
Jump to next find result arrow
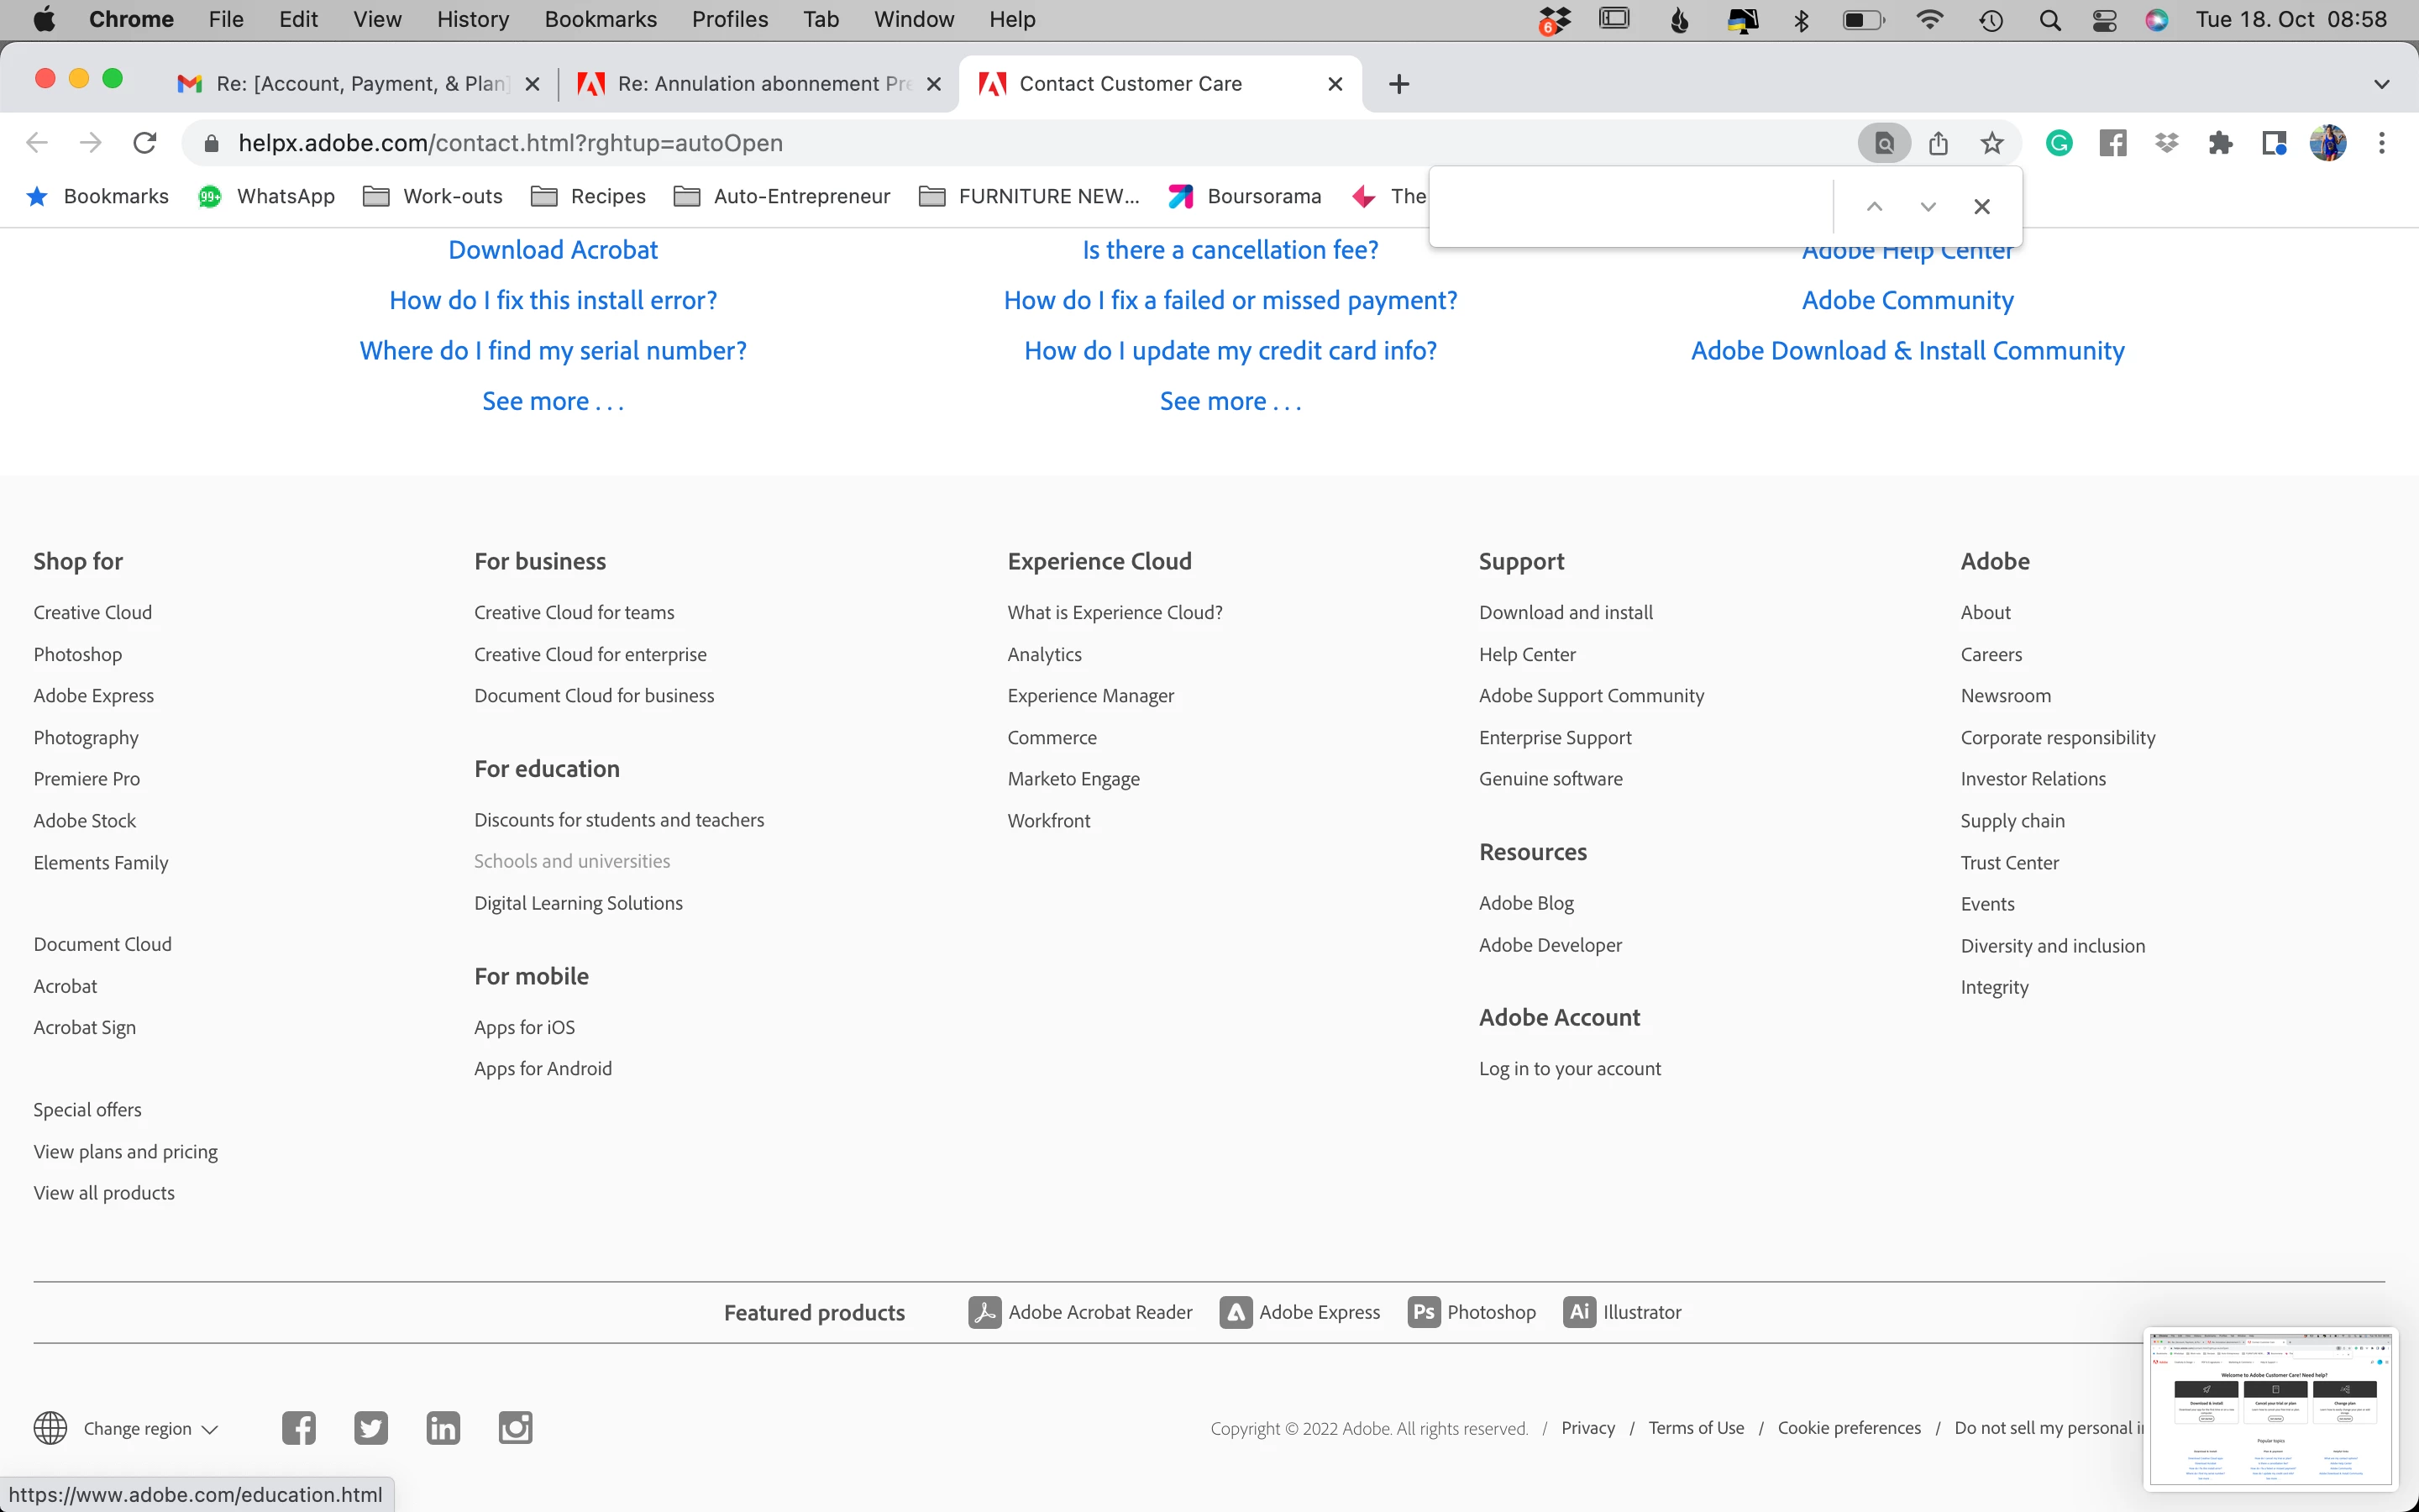click(x=1928, y=207)
